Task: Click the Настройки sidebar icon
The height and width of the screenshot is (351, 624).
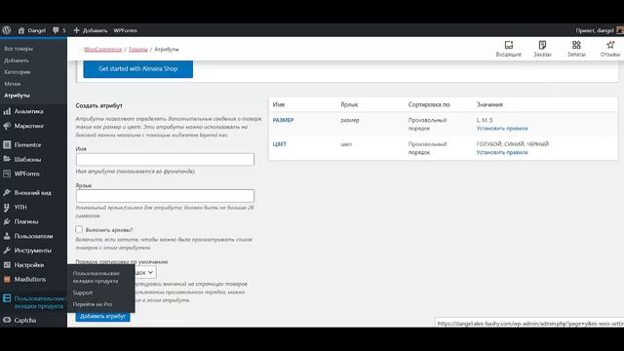Action: (x=7, y=264)
